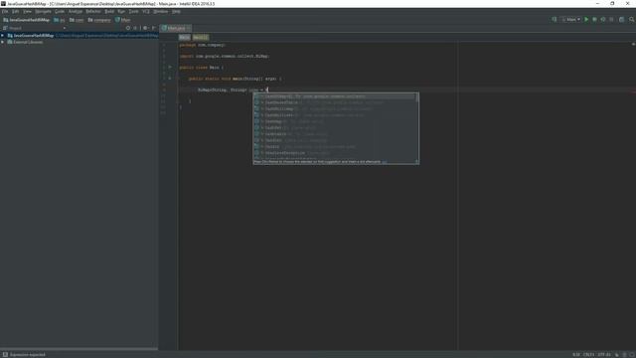The height and width of the screenshot is (358, 636).
Task: Open the Window menu
Action: click(x=161, y=11)
